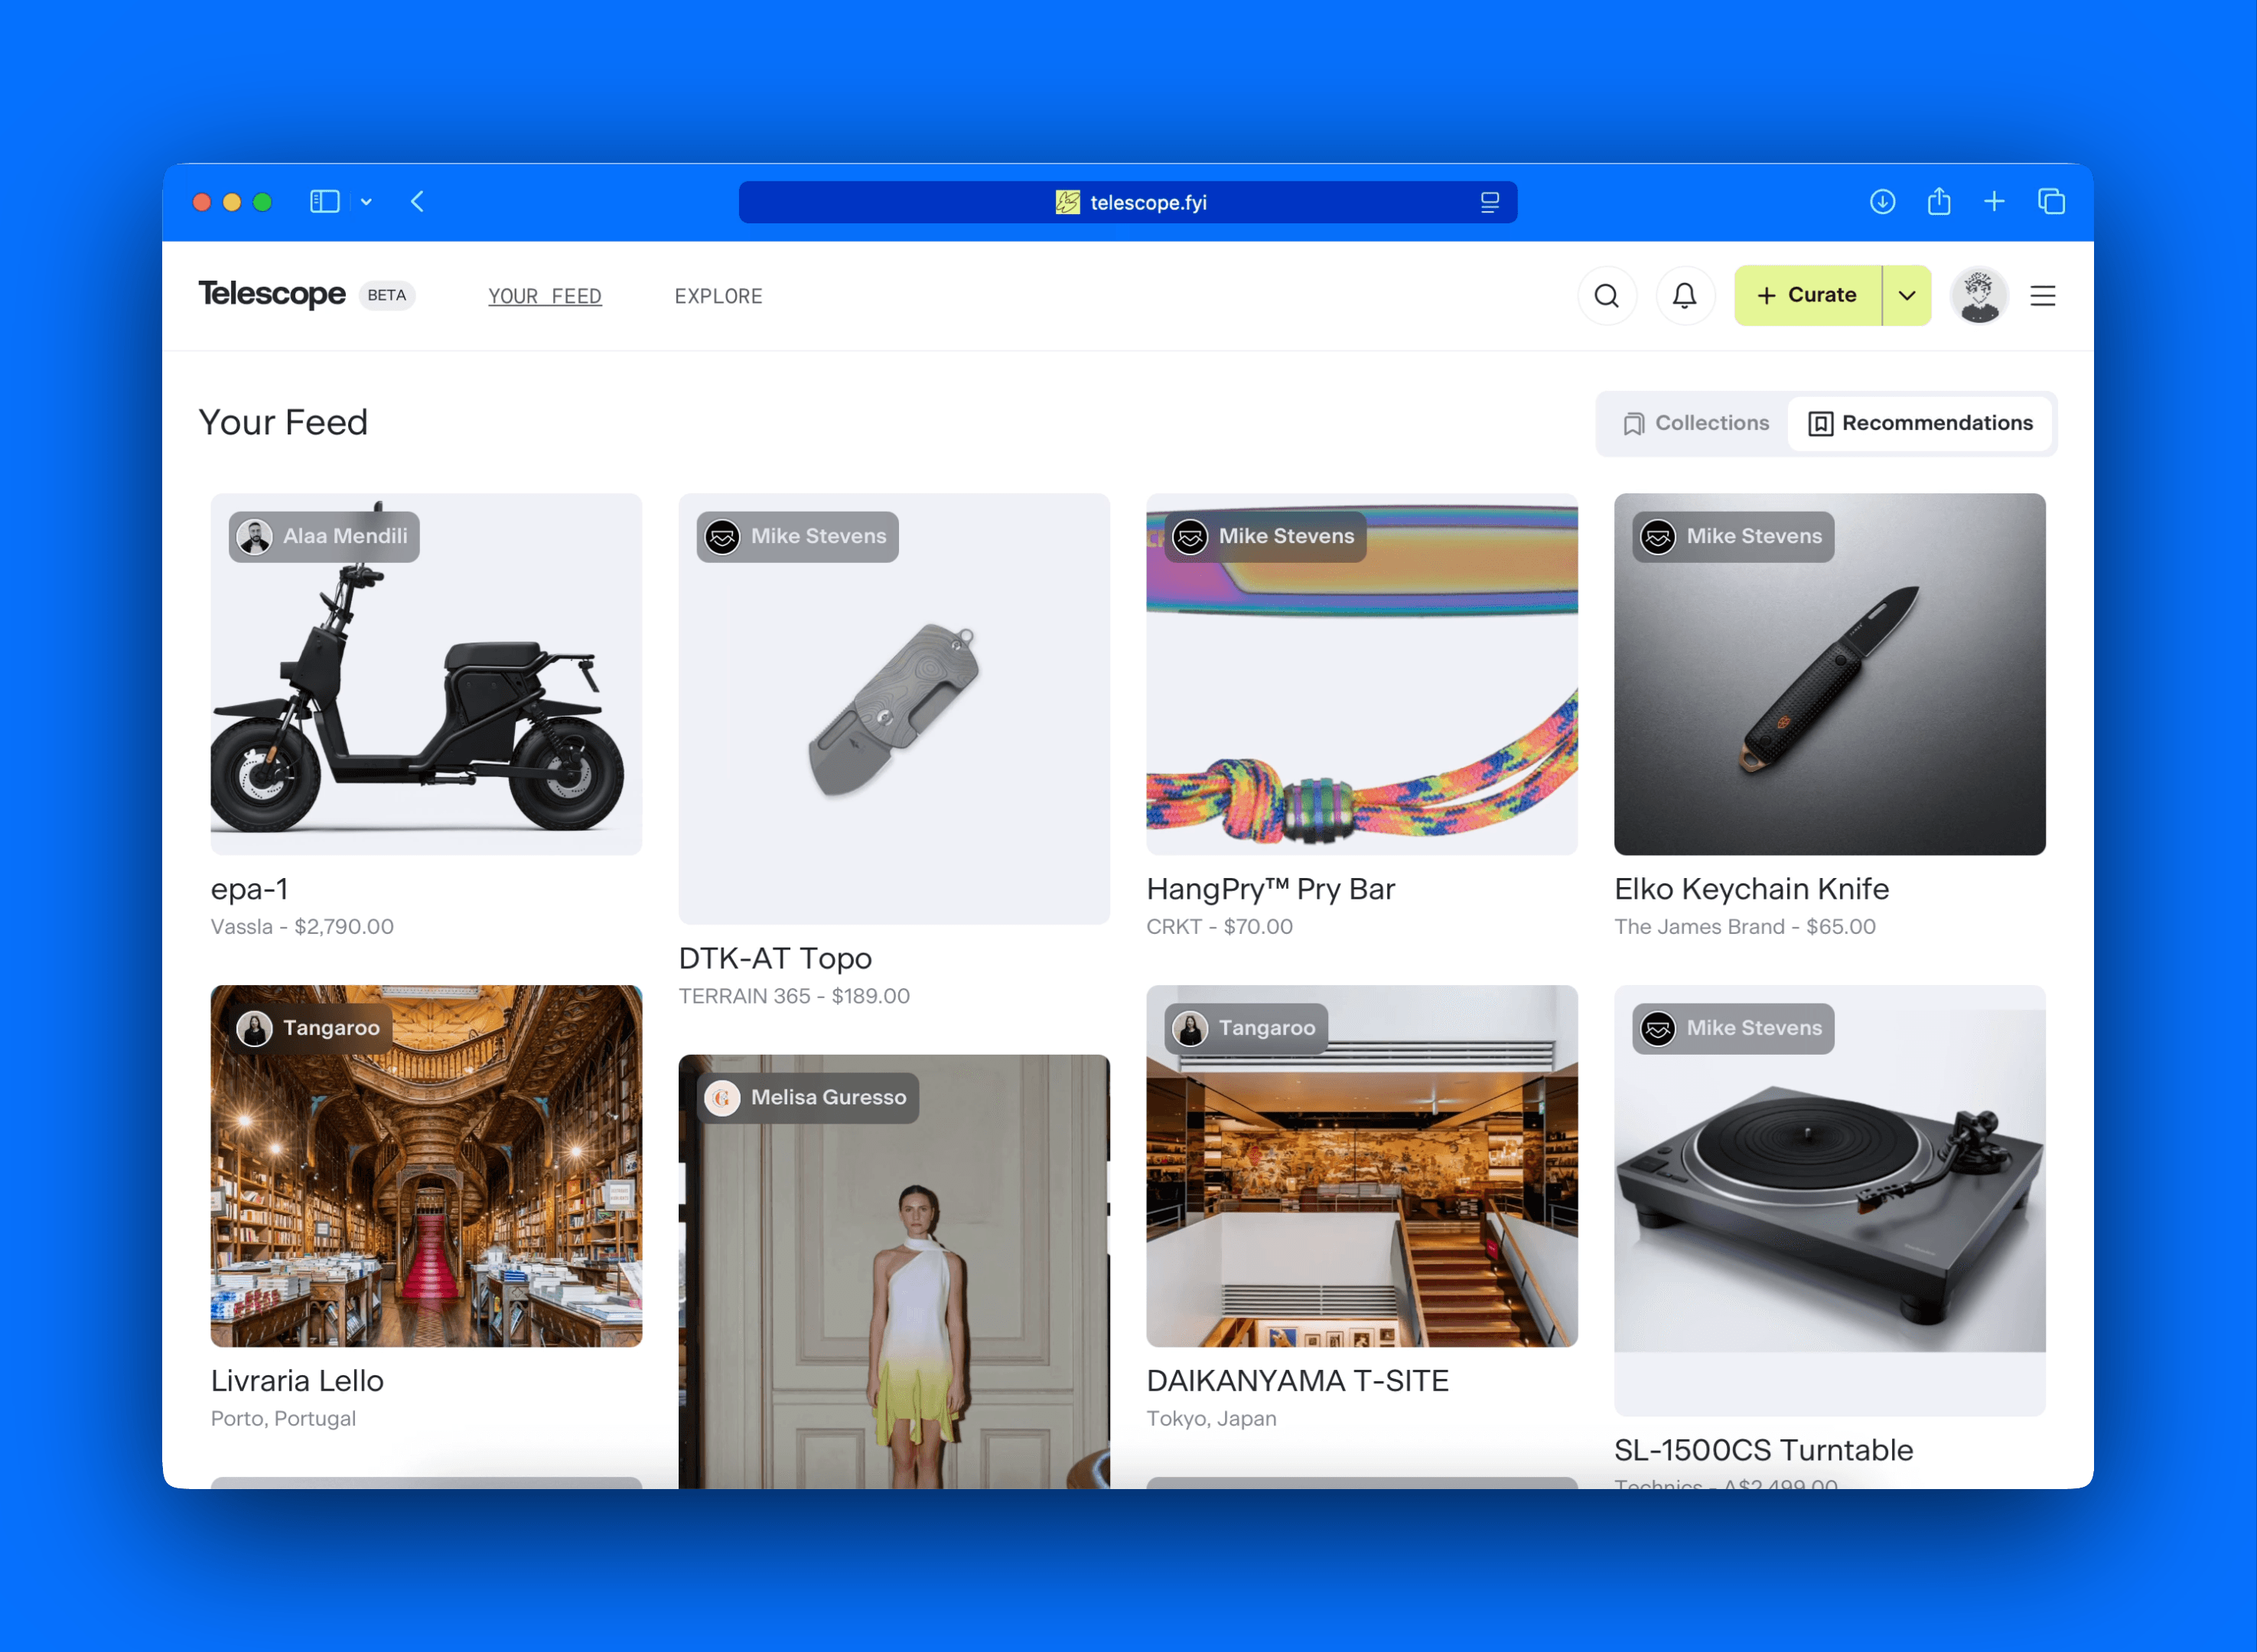Click the Safari downloads icon
The image size is (2257, 1652).
click(x=1882, y=202)
